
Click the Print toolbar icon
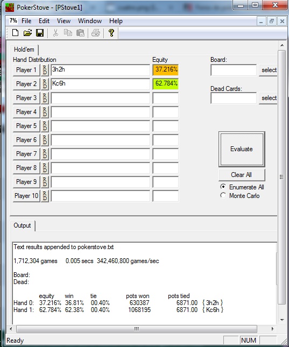click(96, 33)
